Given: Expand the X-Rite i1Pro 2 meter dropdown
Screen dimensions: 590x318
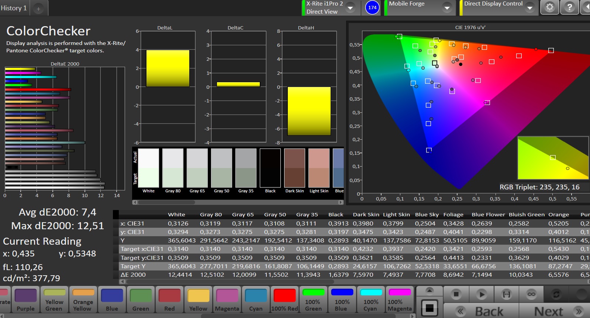Looking at the screenshot, I should (350, 8).
